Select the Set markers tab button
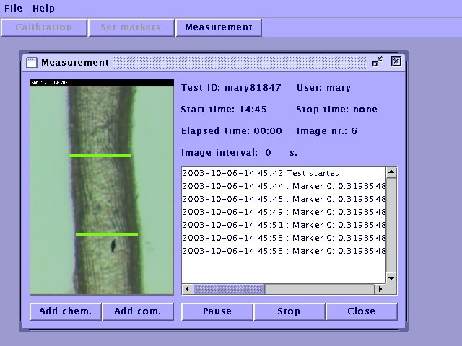This screenshot has width=462, height=346. tap(131, 27)
